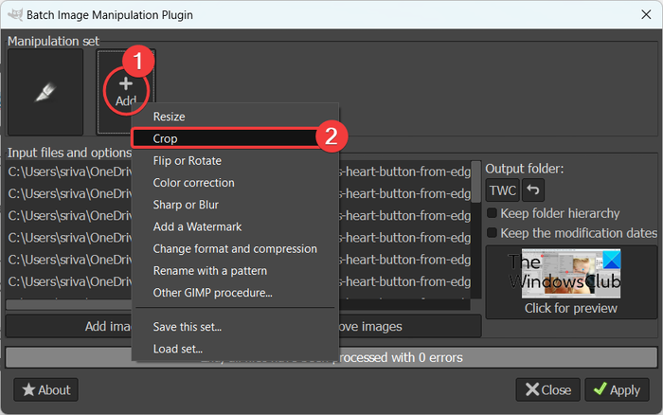The image size is (663, 415).
Task: Click the Close button with X icon
Action: point(547,389)
